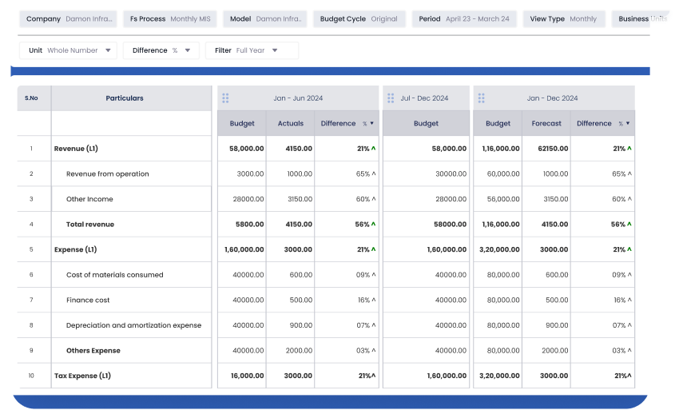Select the View Type Monthly chip

click(x=564, y=19)
